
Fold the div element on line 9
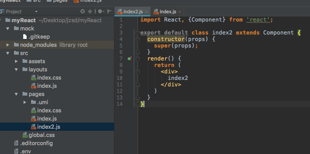coord(138,72)
